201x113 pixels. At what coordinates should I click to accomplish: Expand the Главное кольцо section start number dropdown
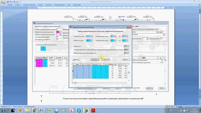pyautogui.click(x=115, y=36)
